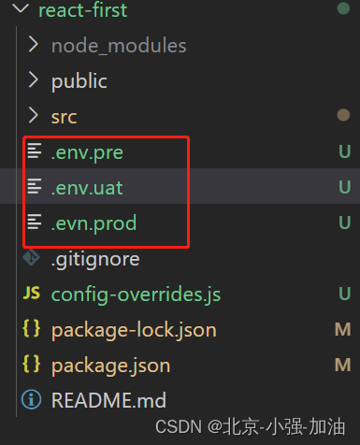The image size is (360, 445).
Task: Click the U badge on .evn.prod
Action: pos(345,222)
